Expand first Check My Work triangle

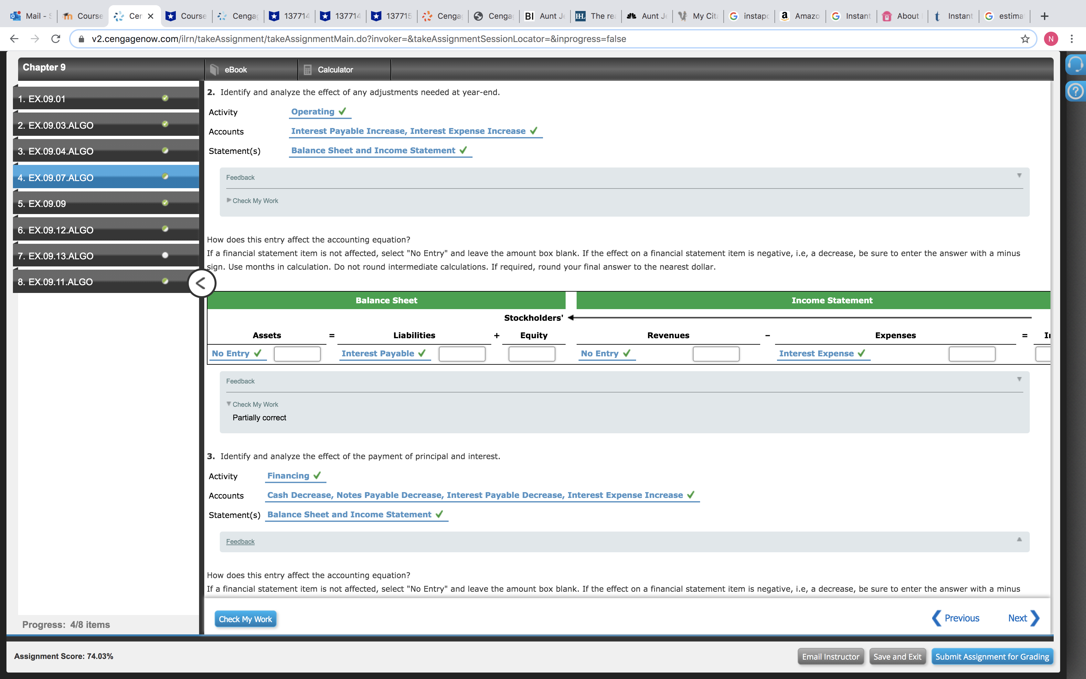tap(229, 200)
